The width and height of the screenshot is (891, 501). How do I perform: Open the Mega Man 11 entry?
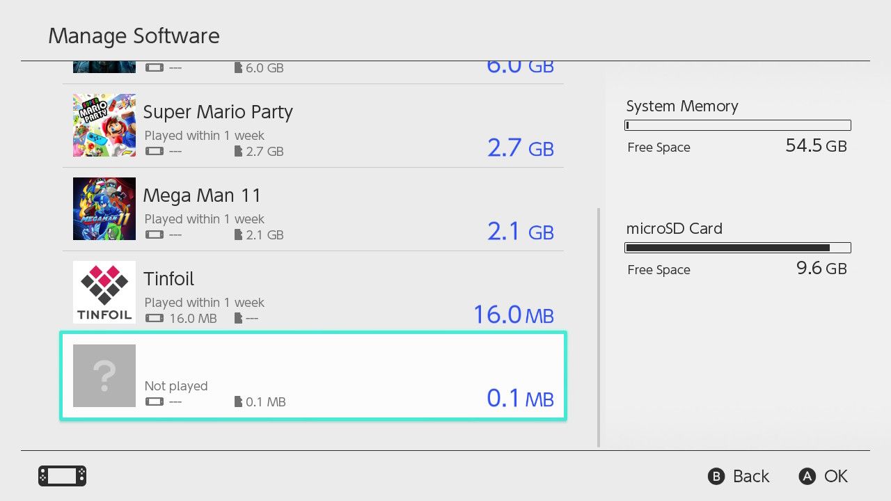(x=313, y=209)
